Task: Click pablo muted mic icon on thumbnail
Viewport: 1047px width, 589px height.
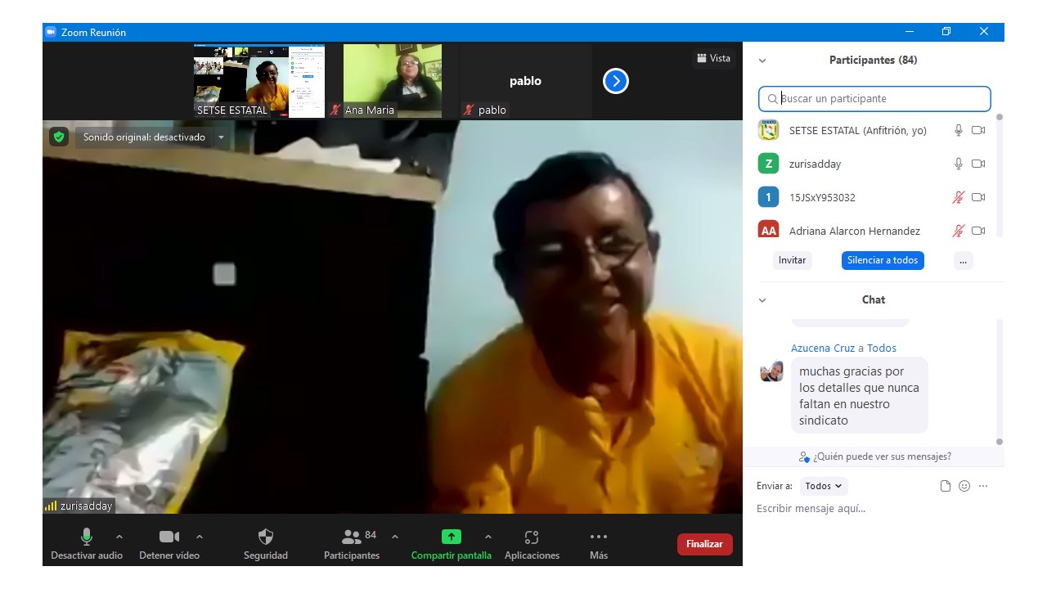Action: 469,110
